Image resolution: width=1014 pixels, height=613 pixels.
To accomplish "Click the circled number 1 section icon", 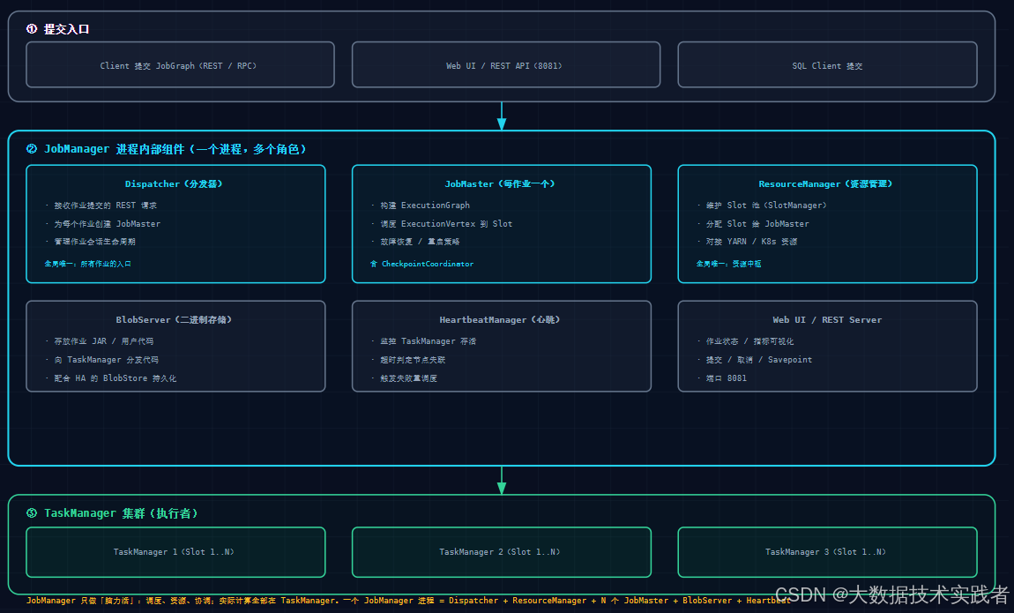I will tap(32, 28).
